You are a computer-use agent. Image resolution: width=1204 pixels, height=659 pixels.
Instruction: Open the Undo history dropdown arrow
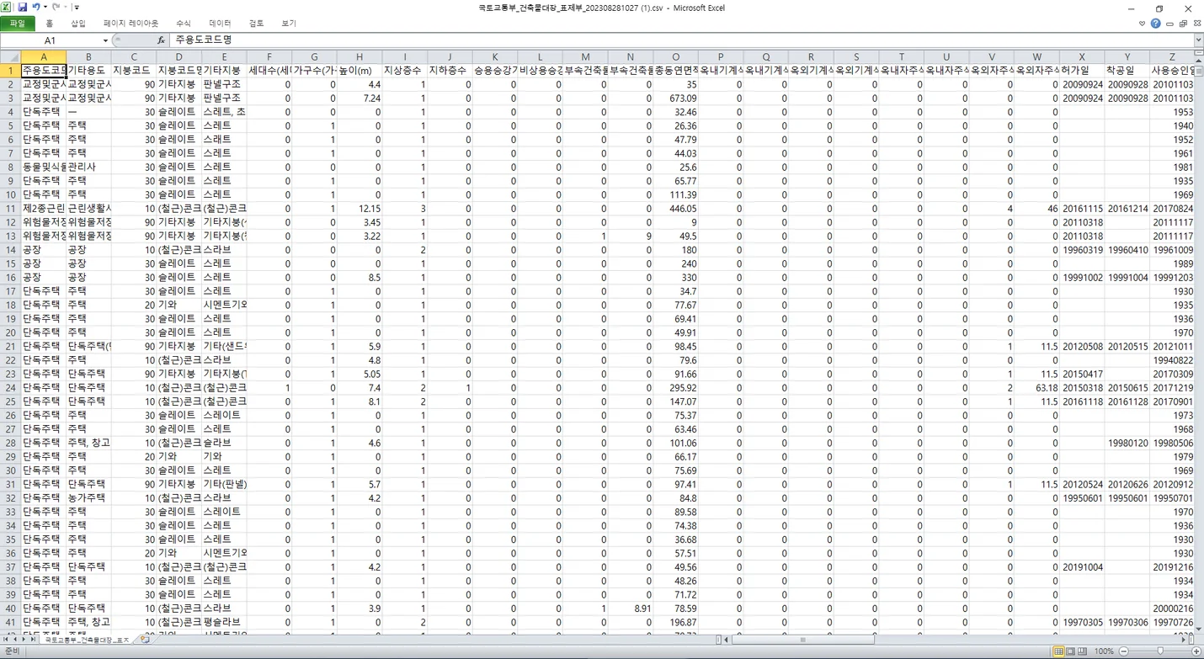pos(45,8)
